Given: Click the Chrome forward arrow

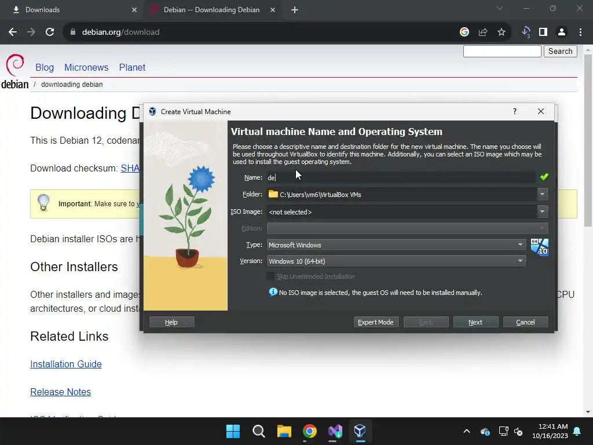Looking at the screenshot, I should click(31, 32).
